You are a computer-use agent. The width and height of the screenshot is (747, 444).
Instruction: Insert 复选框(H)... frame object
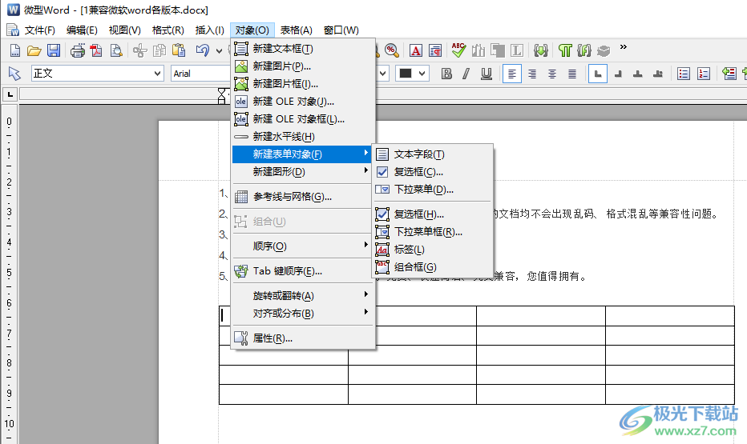pos(432,214)
